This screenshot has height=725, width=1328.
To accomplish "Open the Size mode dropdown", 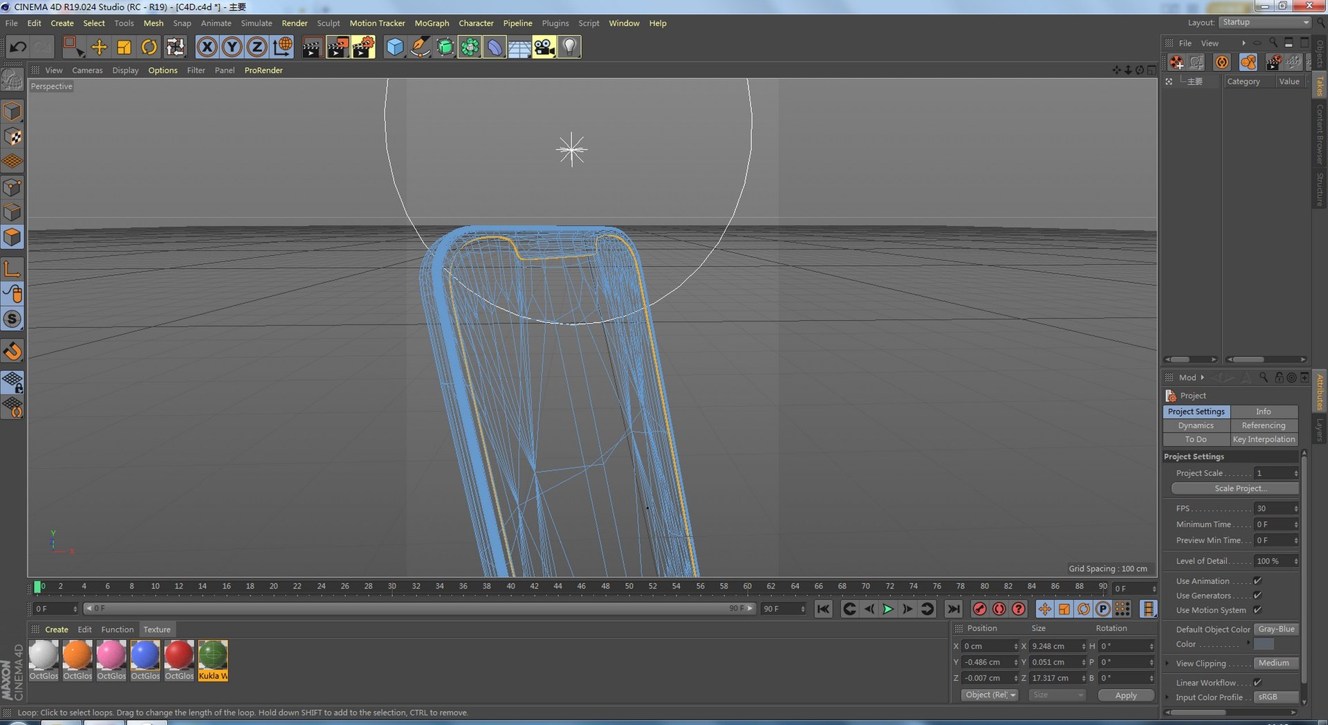I will (x=1057, y=695).
